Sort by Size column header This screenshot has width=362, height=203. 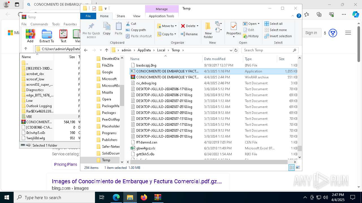(x=287, y=59)
